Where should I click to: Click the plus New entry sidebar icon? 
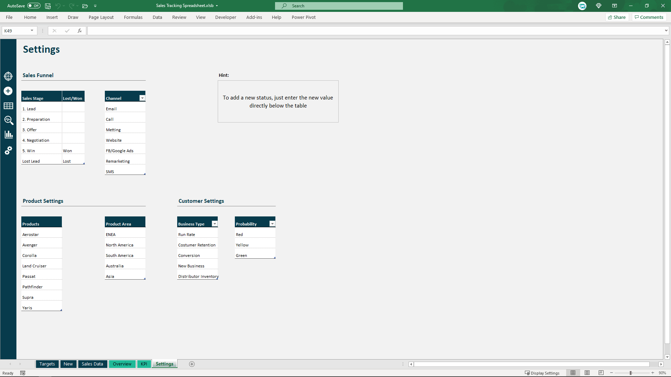click(8, 91)
